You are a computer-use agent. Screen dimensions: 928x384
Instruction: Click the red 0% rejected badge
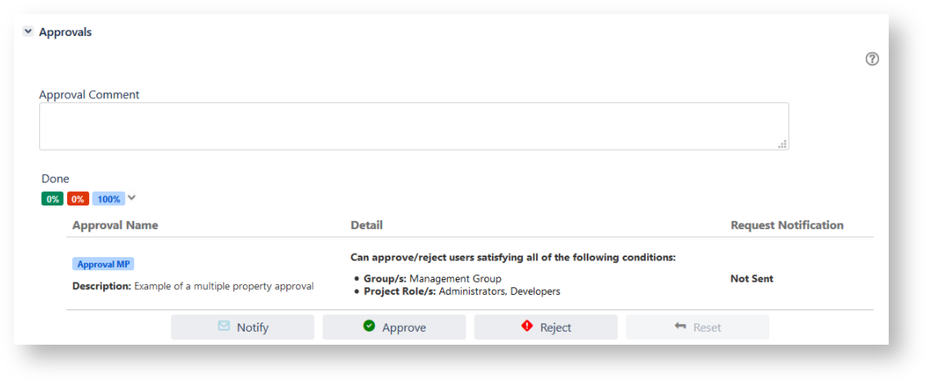click(78, 199)
